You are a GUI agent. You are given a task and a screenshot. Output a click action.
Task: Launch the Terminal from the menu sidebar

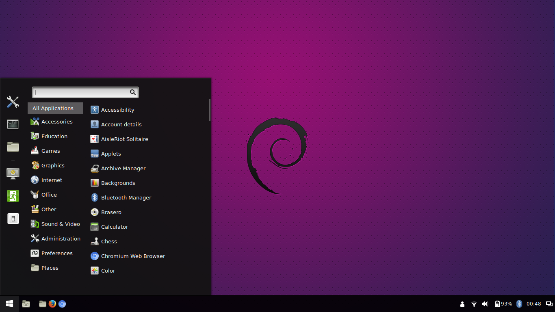click(13, 124)
